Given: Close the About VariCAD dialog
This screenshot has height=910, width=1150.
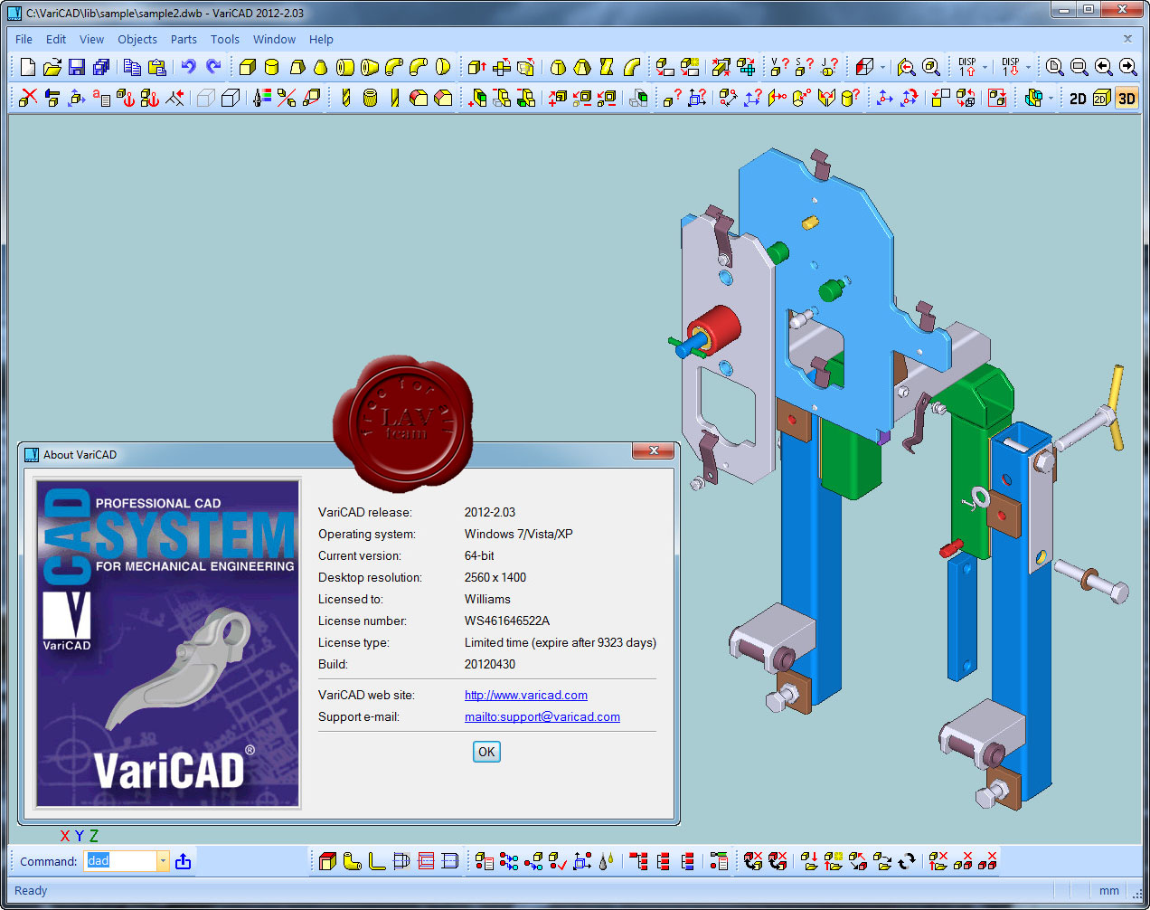Looking at the screenshot, I should (654, 450).
